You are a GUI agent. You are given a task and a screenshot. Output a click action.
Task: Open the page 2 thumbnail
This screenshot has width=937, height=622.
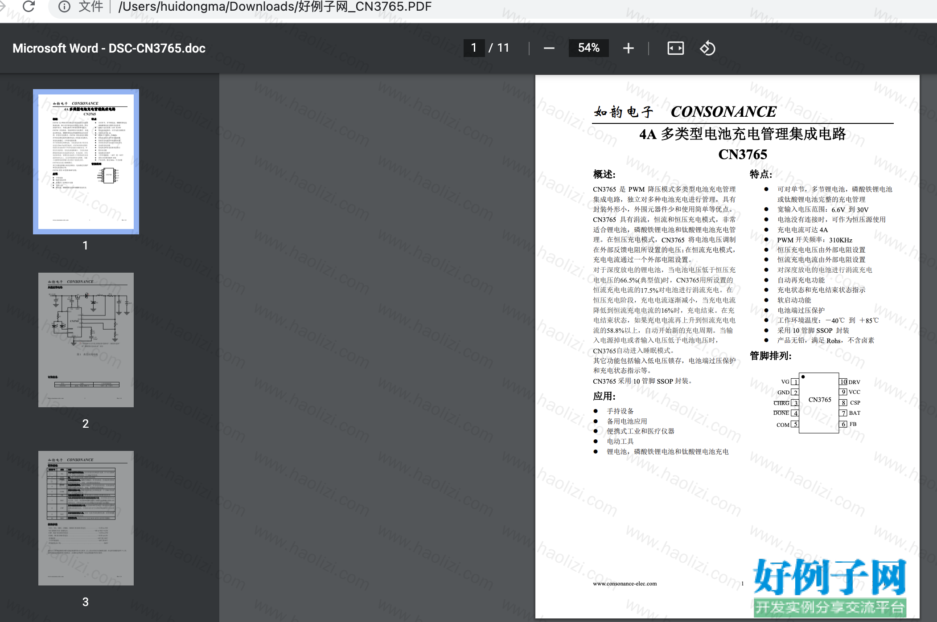coord(86,340)
